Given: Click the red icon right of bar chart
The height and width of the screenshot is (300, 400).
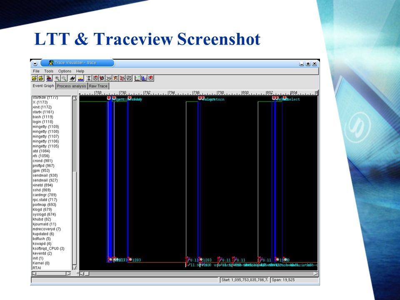Looking at the screenshot, I should (151, 78).
